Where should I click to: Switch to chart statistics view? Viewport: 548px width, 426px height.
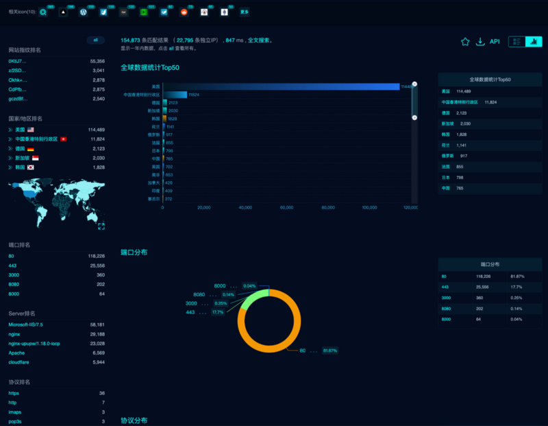534,42
